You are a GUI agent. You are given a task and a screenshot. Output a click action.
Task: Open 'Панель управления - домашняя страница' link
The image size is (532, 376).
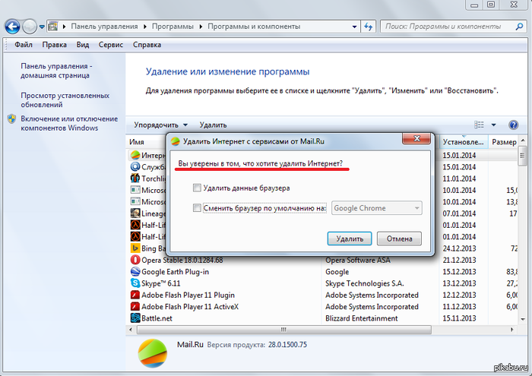coord(56,71)
